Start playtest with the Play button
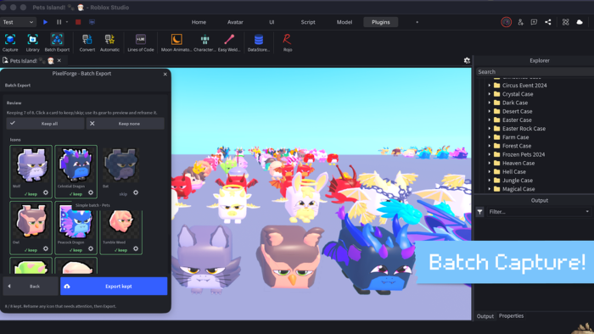This screenshot has height=334, width=594. [x=46, y=22]
